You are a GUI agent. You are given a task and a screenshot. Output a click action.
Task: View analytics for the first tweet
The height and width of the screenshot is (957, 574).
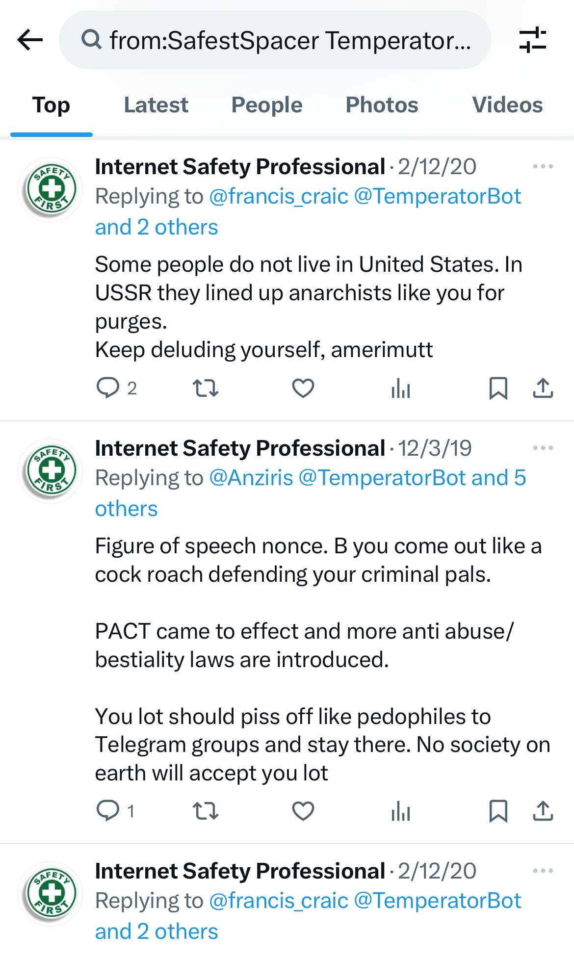[x=401, y=388]
